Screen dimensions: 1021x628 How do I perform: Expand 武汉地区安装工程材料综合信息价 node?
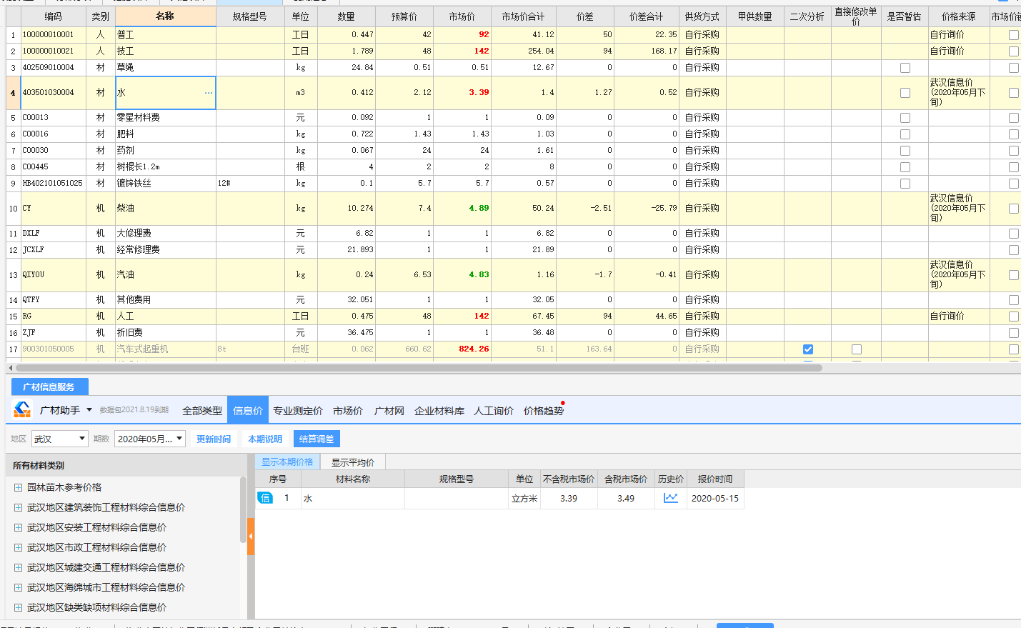tap(18, 527)
